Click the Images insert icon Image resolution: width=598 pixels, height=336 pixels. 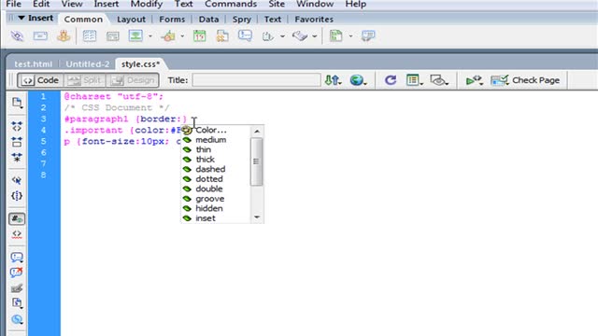pyautogui.click(x=135, y=36)
